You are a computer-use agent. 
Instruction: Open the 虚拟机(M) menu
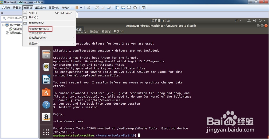40,8
